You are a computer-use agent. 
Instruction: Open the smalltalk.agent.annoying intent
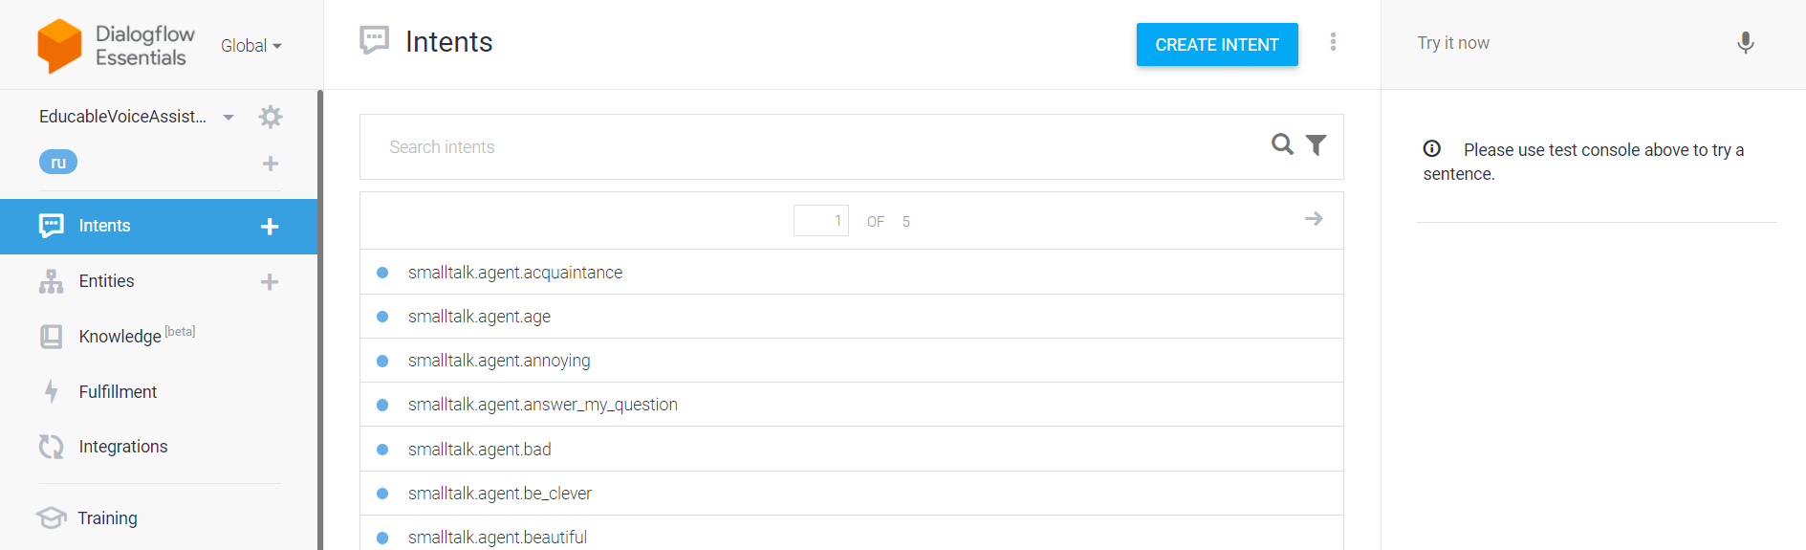point(499,361)
